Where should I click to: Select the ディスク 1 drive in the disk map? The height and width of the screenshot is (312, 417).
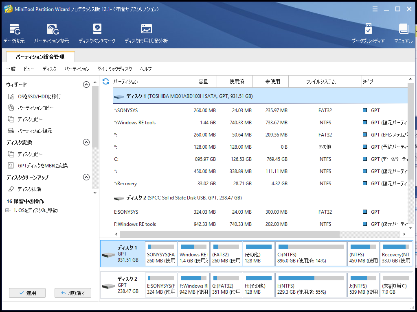(122, 254)
